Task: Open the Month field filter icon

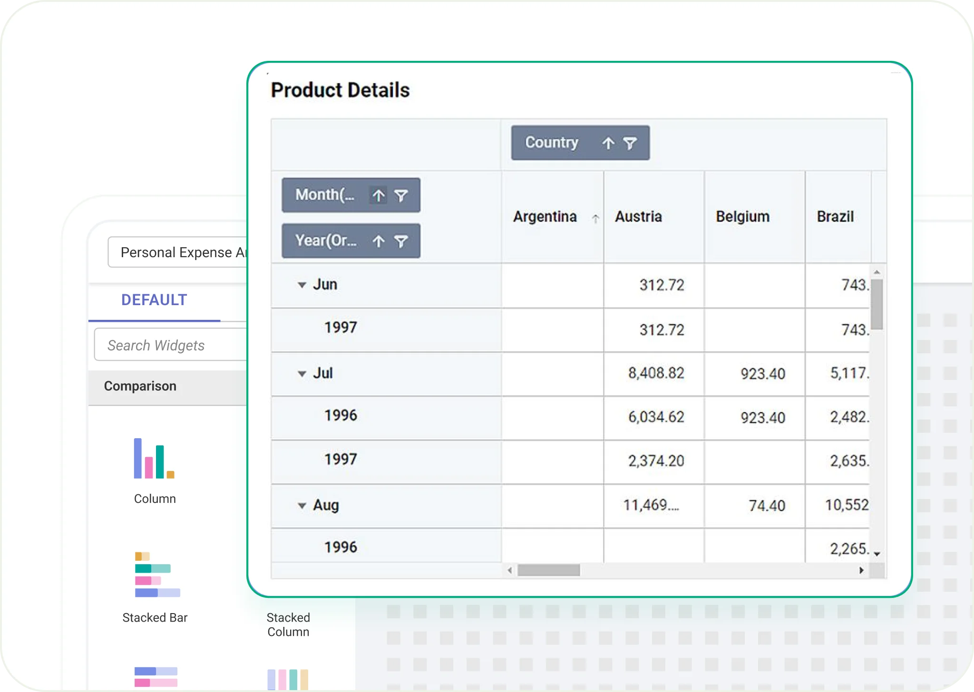Action: coord(401,195)
